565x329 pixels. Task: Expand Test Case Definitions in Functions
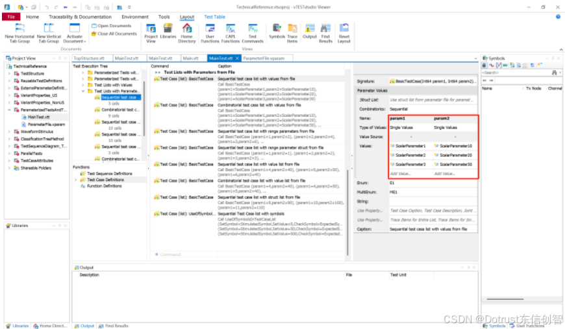coord(76,180)
